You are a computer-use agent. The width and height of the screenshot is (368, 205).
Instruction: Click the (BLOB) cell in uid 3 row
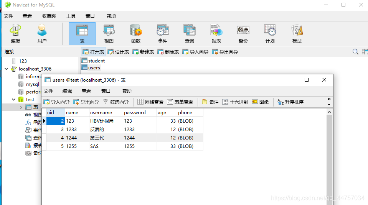pyautogui.click(x=190, y=130)
